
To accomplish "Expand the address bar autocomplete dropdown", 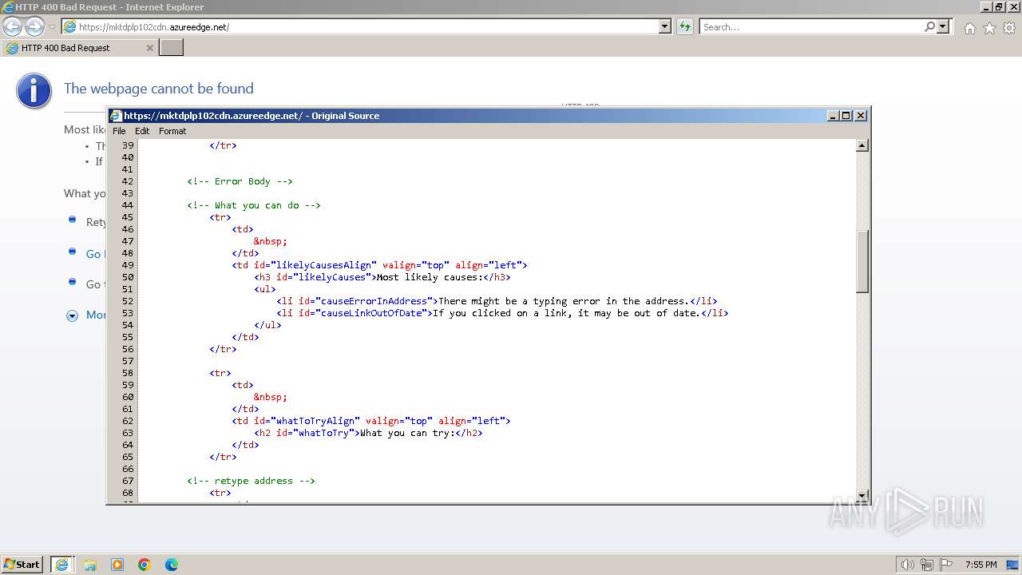I will (x=665, y=27).
